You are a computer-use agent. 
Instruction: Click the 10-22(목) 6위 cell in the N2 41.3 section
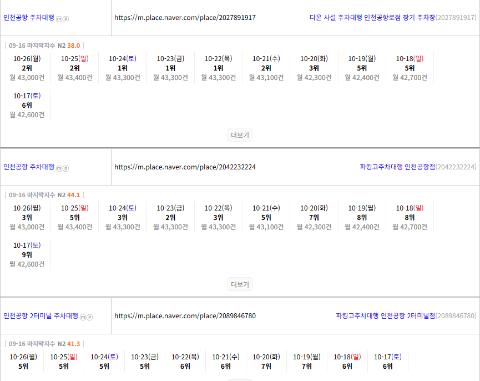point(185,362)
